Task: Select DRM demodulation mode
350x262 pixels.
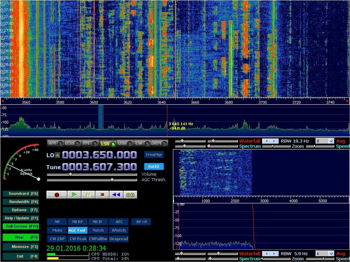Action: (159, 143)
